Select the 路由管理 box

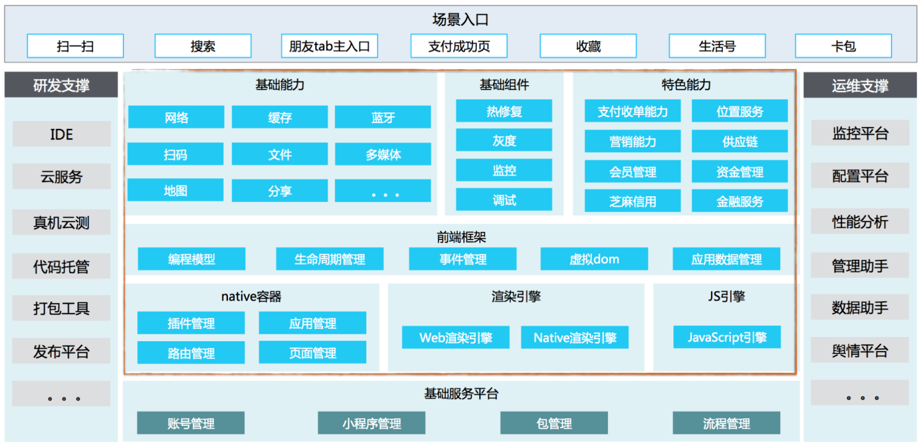click(x=191, y=353)
